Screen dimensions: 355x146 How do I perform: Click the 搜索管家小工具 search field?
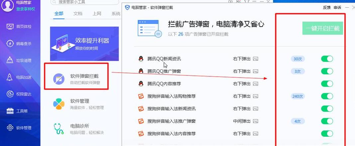click(84, 2)
